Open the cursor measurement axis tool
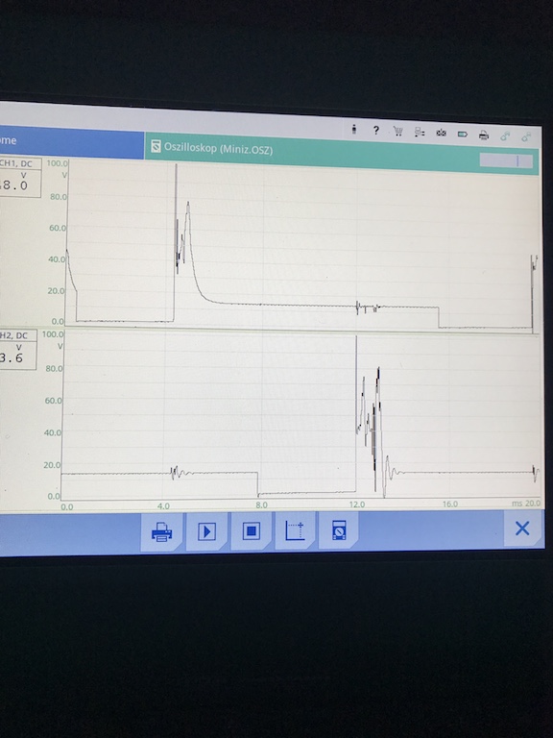Screen dimensions: 553x738 (x=295, y=530)
